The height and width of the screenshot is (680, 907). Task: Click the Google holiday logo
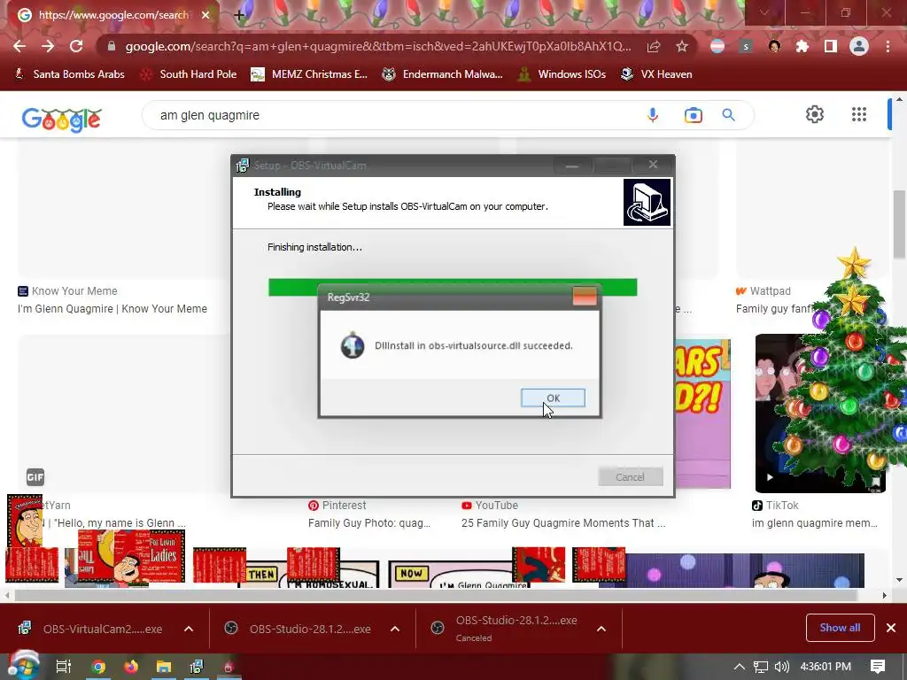tap(62, 119)
